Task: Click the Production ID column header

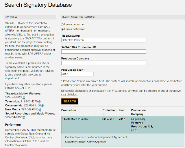Action: point(109,112)
